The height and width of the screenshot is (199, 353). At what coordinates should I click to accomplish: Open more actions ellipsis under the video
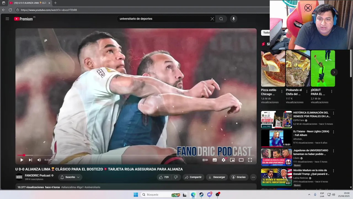253,177
